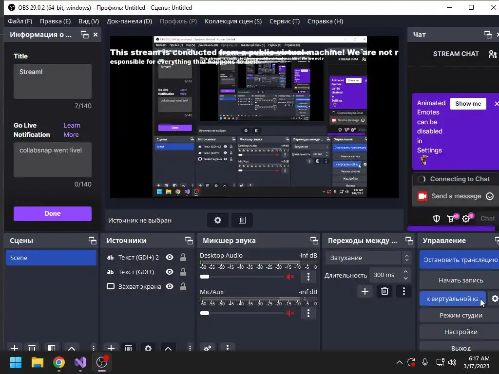Open the emote picker smiley icon

(490, 196)
